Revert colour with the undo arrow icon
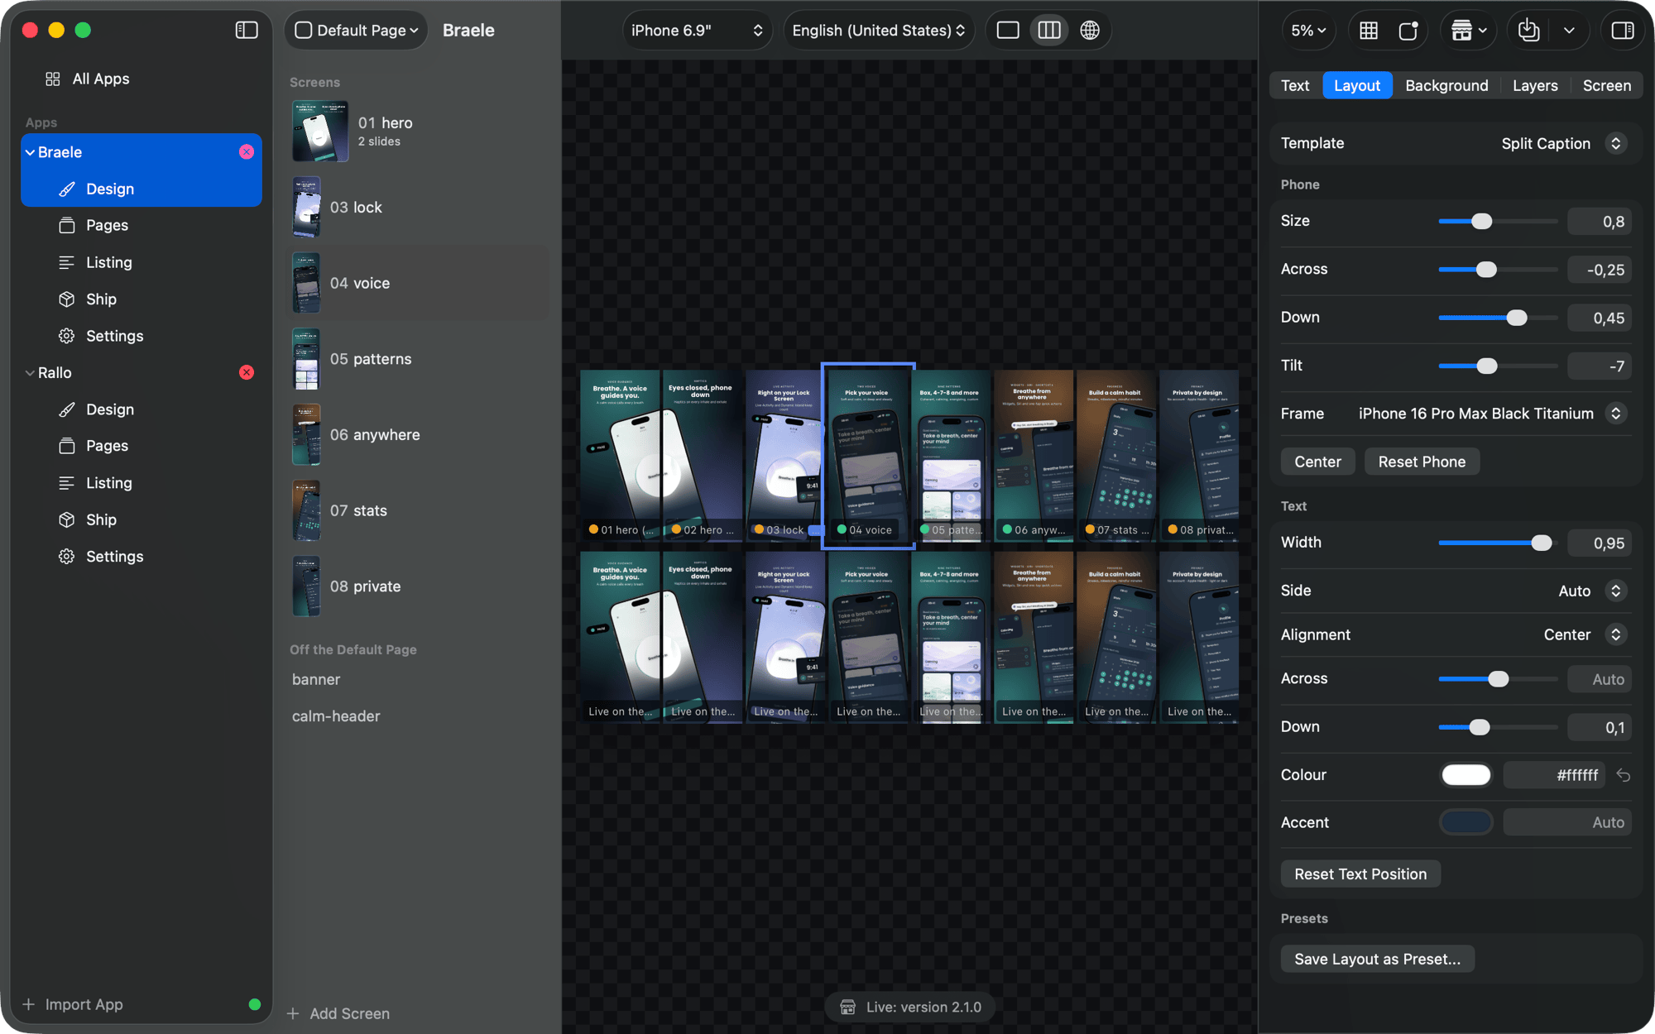 (1624, 775)
